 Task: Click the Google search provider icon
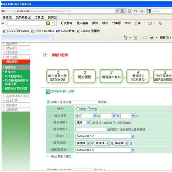[149, 11]
